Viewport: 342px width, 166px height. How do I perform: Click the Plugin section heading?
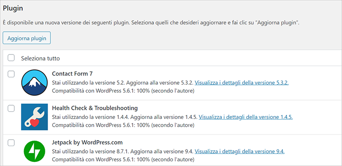[13, 8]
